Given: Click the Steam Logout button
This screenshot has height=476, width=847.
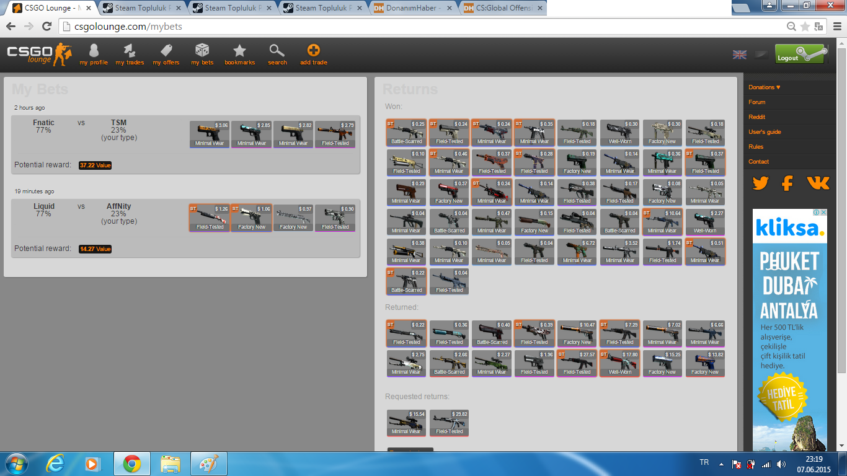Looking at the screenshot, I should [x=800, y=54].
